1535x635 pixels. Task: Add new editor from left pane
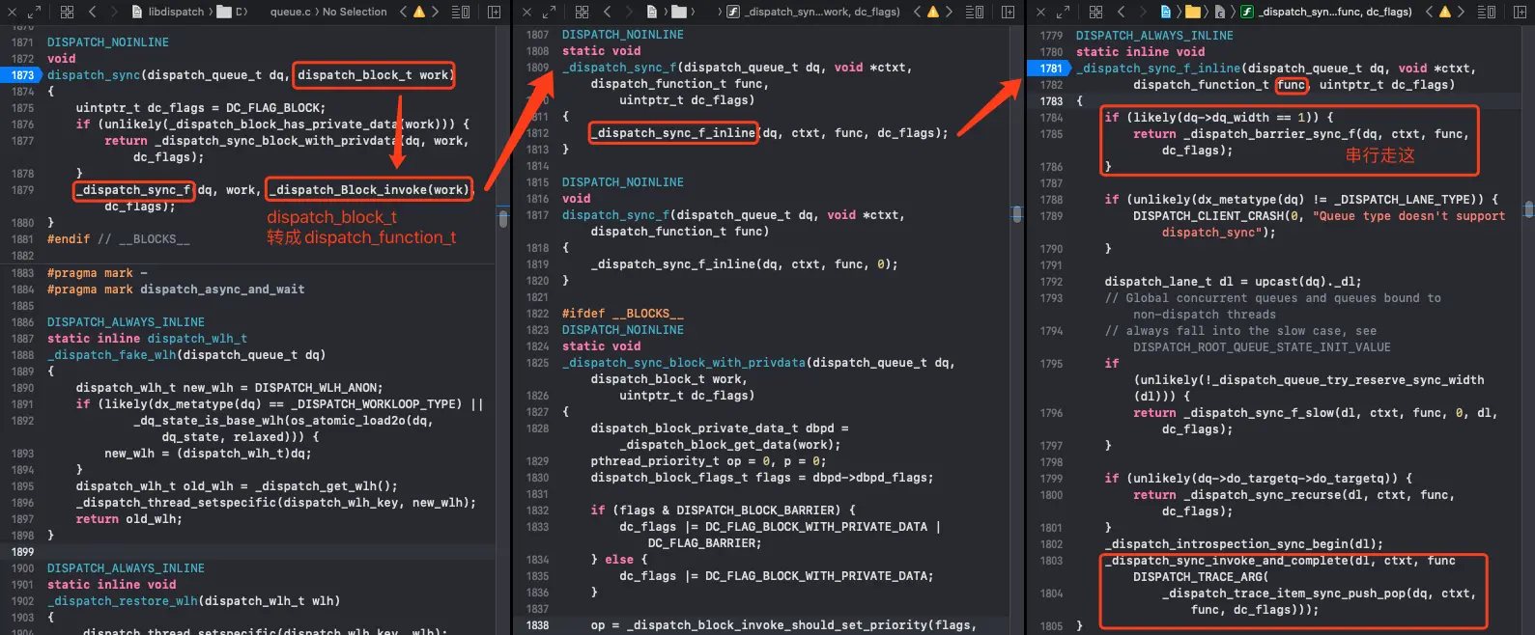495,12
